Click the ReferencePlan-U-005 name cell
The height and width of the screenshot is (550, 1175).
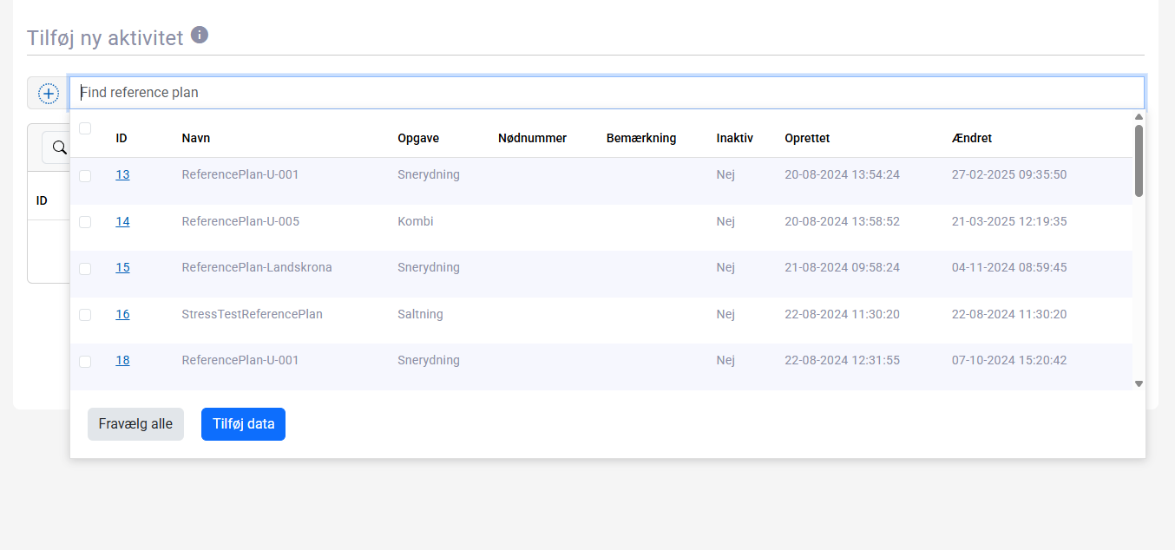(240, 221)
